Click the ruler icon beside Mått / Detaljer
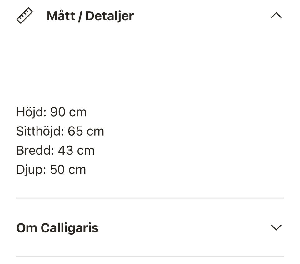The height and width of the screenshot is (264, 300). (x=24, y=16)
